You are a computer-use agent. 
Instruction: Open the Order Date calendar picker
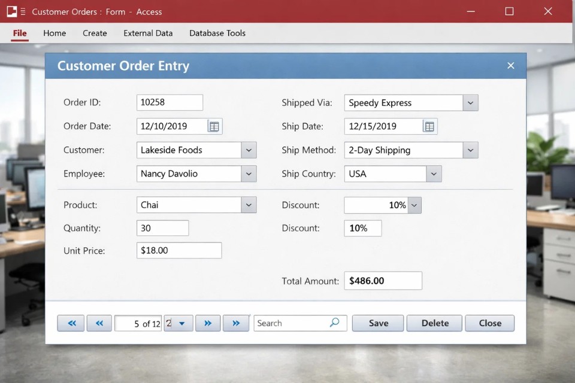(214, 126)
